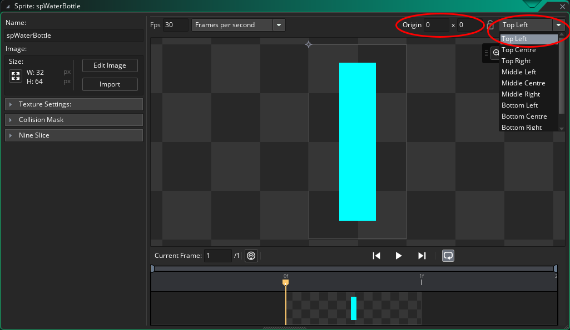Click the spWaterBottle name field
Image resolution: width=570 pixels, height=330 pixels.
tap(74, 35)
